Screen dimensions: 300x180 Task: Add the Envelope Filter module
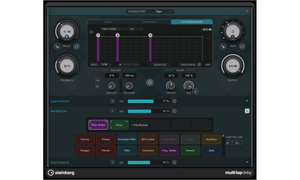coord(127,140)
